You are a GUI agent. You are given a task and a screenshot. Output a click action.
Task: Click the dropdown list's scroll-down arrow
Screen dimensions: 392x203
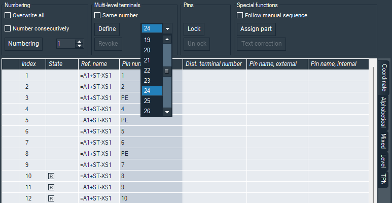pyautogui.click(x=167, y=111)
